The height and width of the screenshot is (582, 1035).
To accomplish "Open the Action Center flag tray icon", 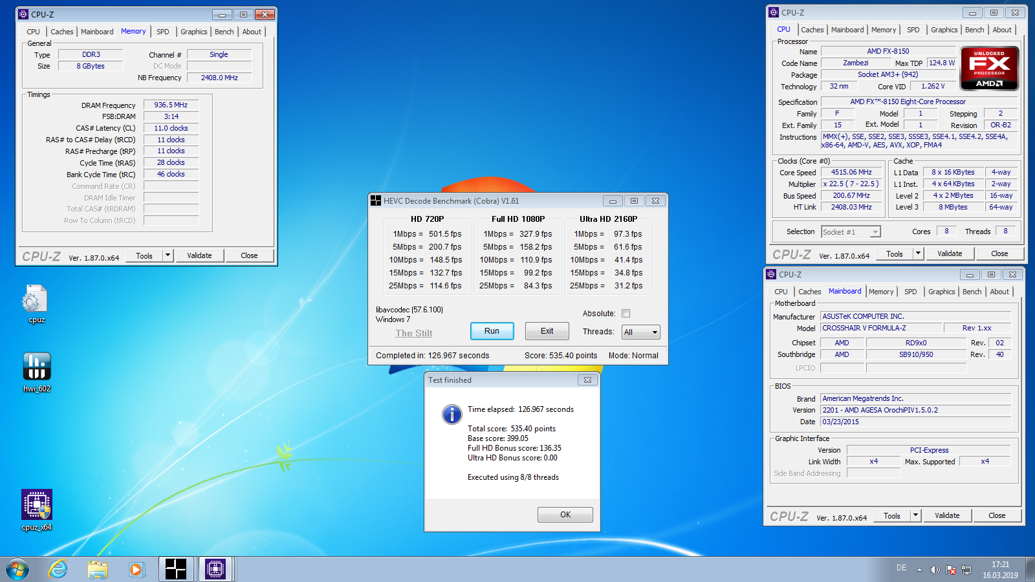I will pyautogui.click(x=951, y=570).
